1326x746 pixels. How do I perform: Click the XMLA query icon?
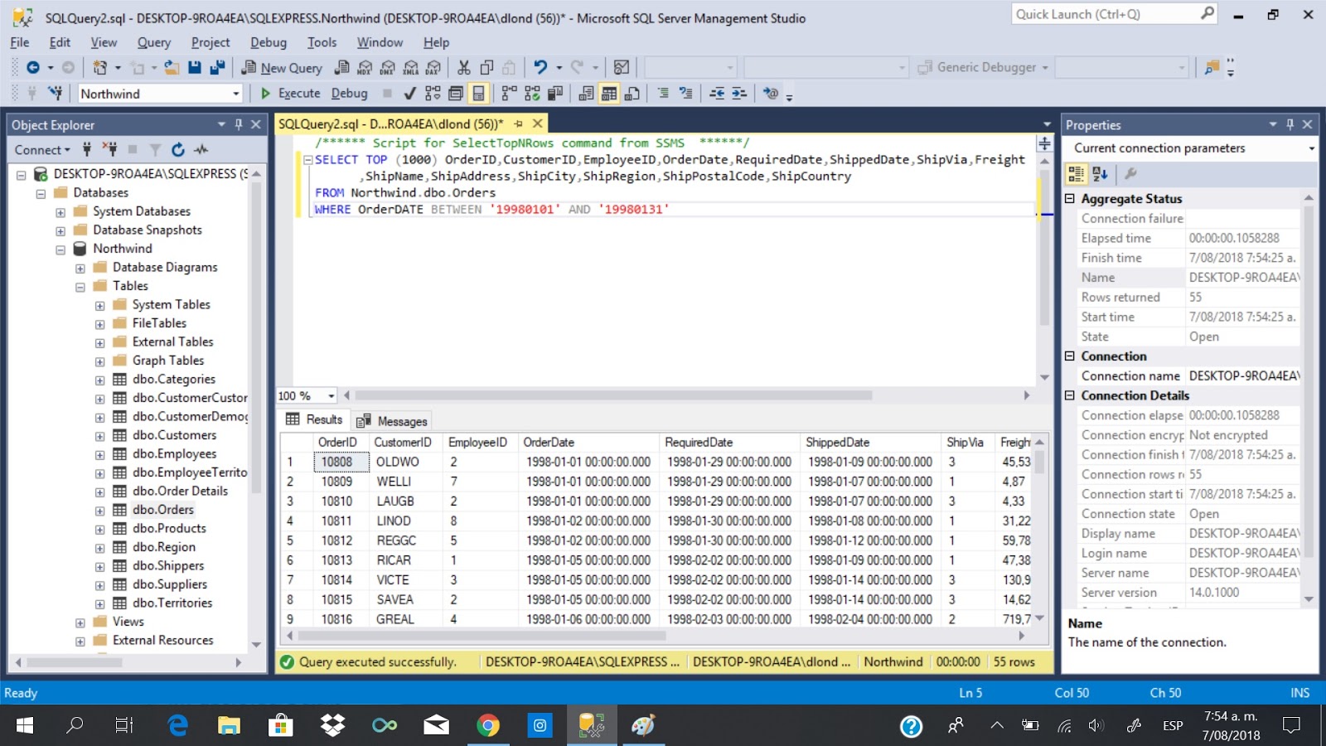point(410,68)
